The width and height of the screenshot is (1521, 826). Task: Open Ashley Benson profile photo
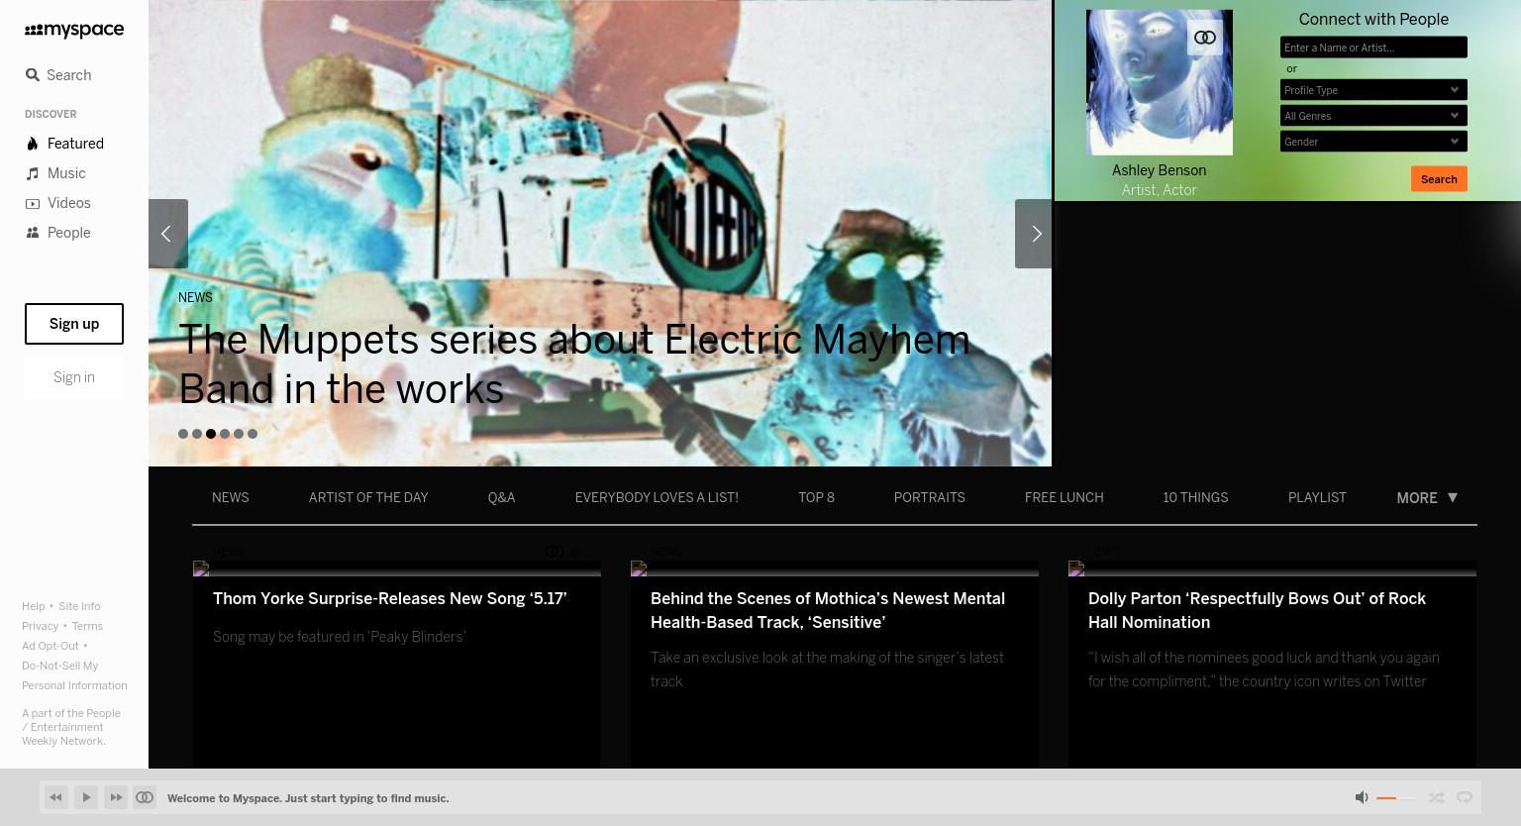click(1160, 82)
